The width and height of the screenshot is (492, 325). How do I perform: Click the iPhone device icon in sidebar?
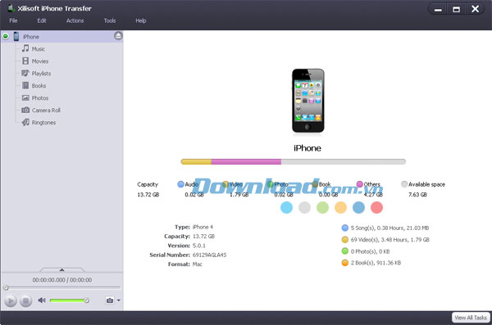point(16,36)
